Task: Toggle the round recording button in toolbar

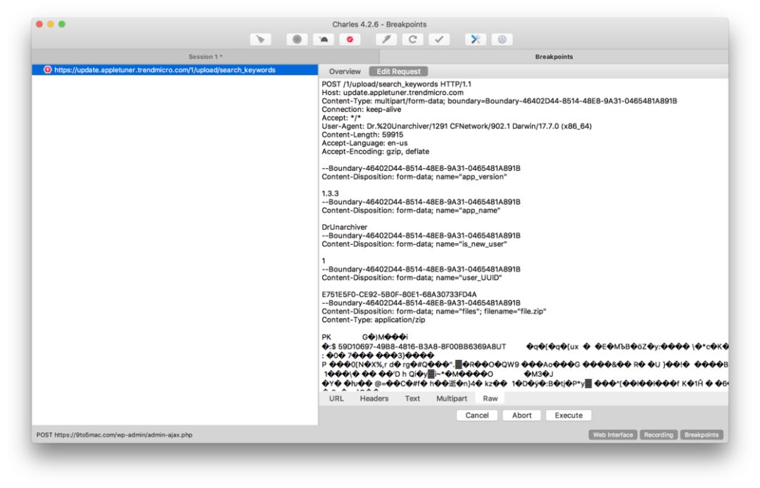Action: 297,39
